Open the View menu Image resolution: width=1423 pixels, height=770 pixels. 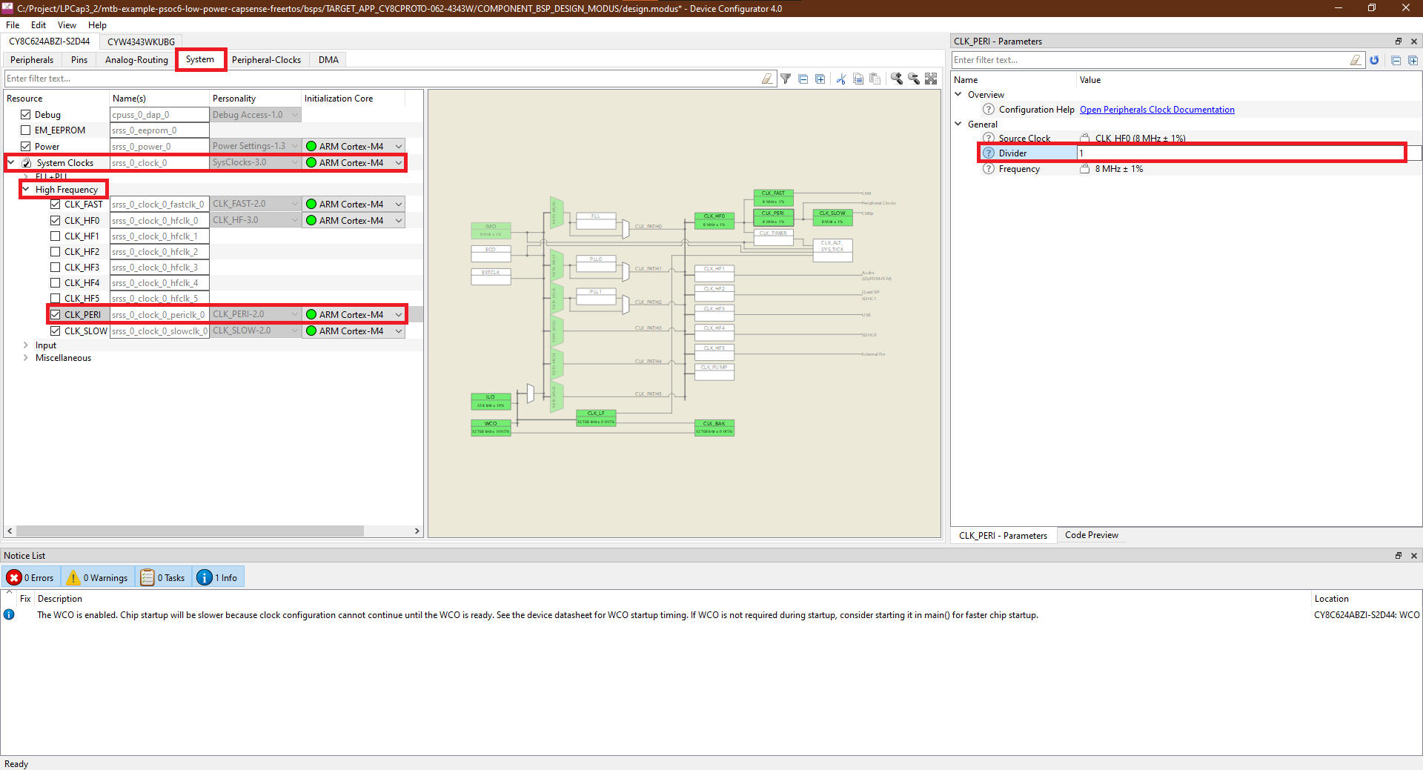(67, 25)
